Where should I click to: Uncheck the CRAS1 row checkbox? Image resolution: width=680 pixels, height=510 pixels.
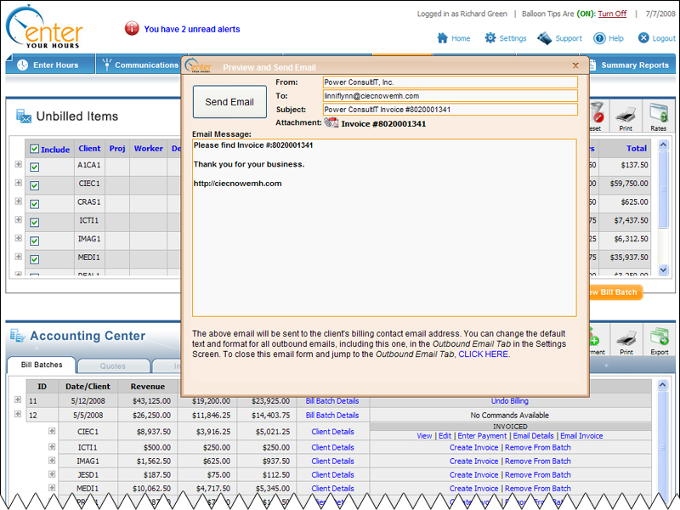[x=35, y=204]
